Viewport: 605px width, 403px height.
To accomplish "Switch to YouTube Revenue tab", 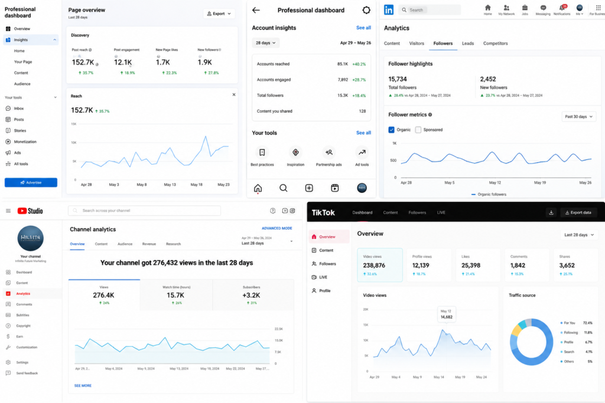I will point(149,244).
